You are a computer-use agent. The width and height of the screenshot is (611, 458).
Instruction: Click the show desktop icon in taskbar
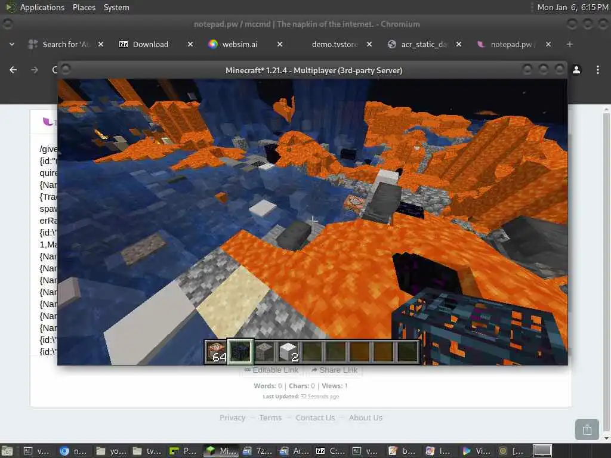point(7,451)
